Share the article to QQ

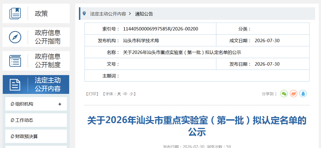(303, 94)
